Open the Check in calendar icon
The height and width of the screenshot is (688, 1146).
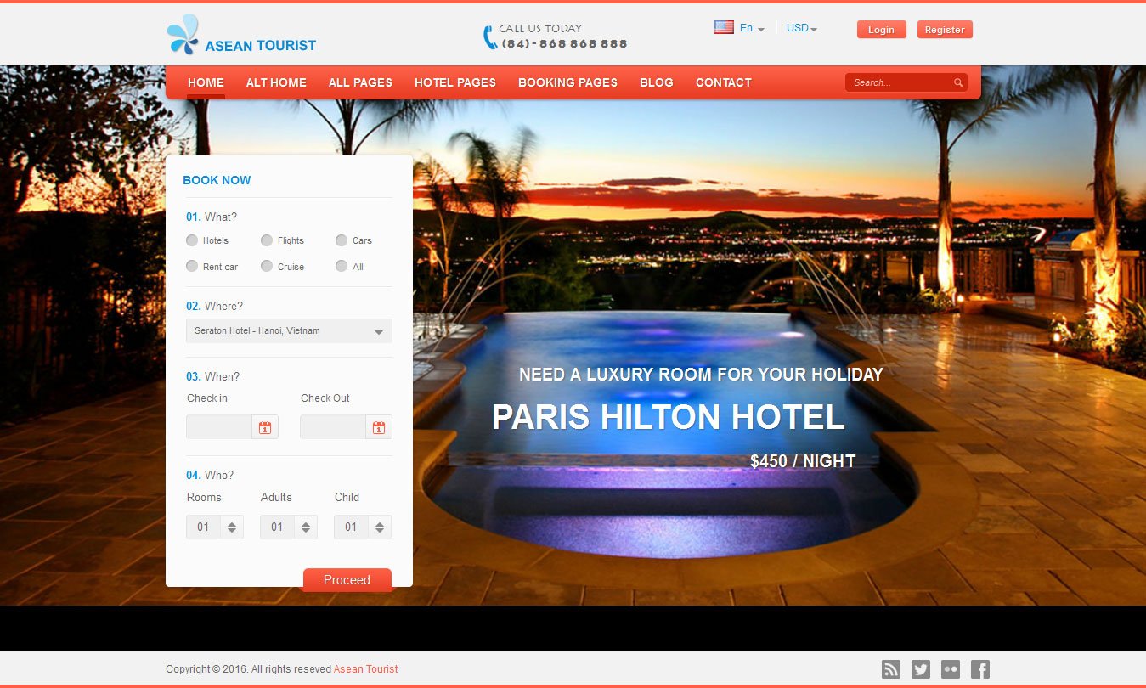265,427
